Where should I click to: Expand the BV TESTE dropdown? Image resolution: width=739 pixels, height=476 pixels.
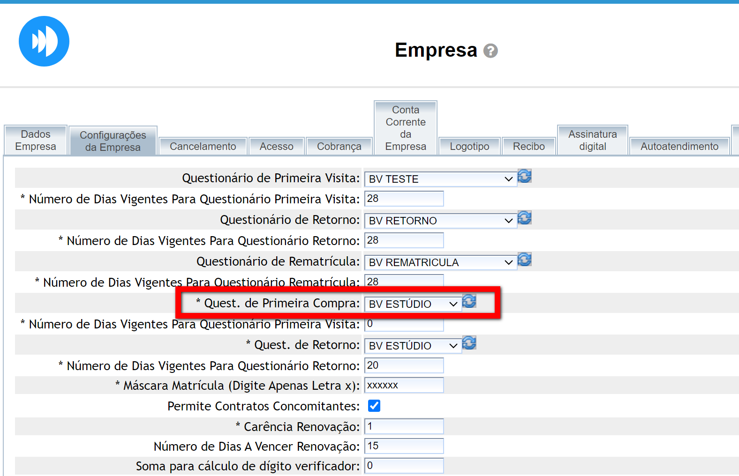click(x=440, y=179)
